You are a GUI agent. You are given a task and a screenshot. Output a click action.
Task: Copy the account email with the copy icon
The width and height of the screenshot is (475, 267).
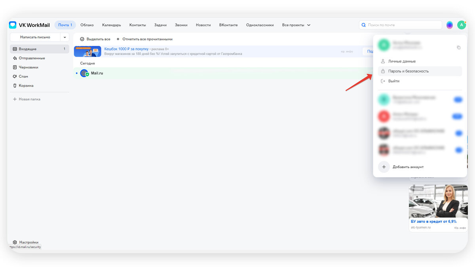tap(458, 47)
